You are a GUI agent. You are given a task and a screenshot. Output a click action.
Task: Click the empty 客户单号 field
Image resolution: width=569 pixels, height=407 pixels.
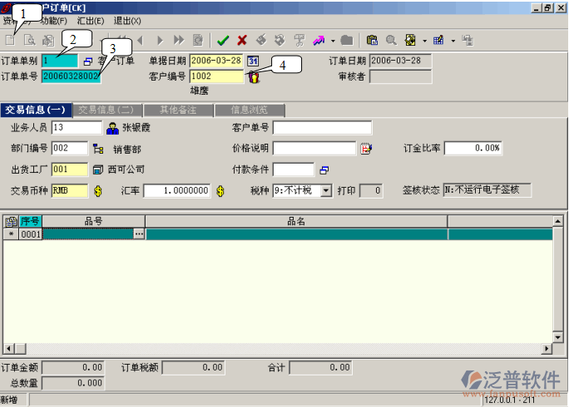coord(322,128)
